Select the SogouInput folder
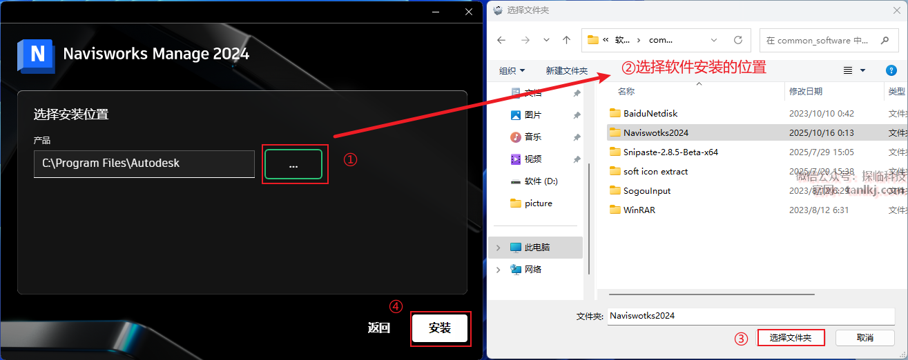908x360 pixels. pyautogui.click(x=647, y=190)
